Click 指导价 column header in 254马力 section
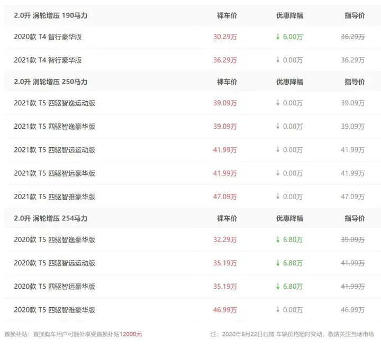Screen dimensions: 381x347 (355, 218)
